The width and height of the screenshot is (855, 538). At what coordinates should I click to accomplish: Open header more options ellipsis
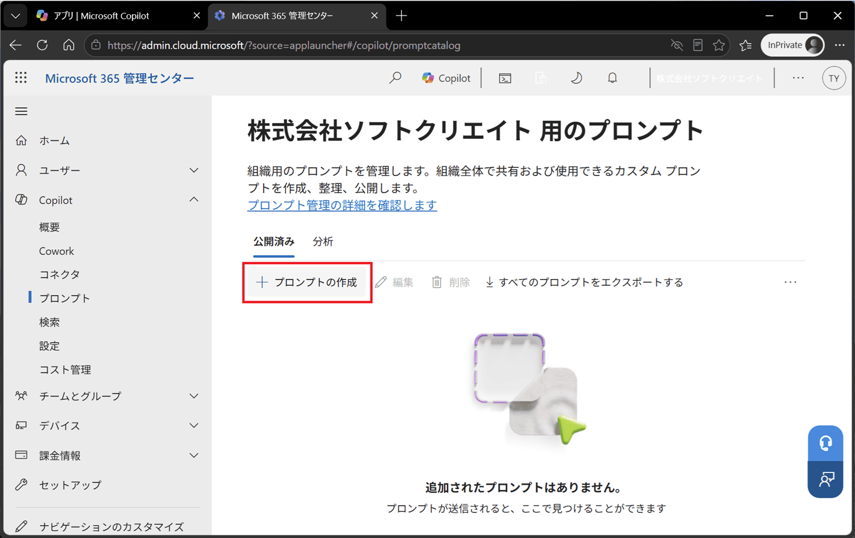click(798, 78)
